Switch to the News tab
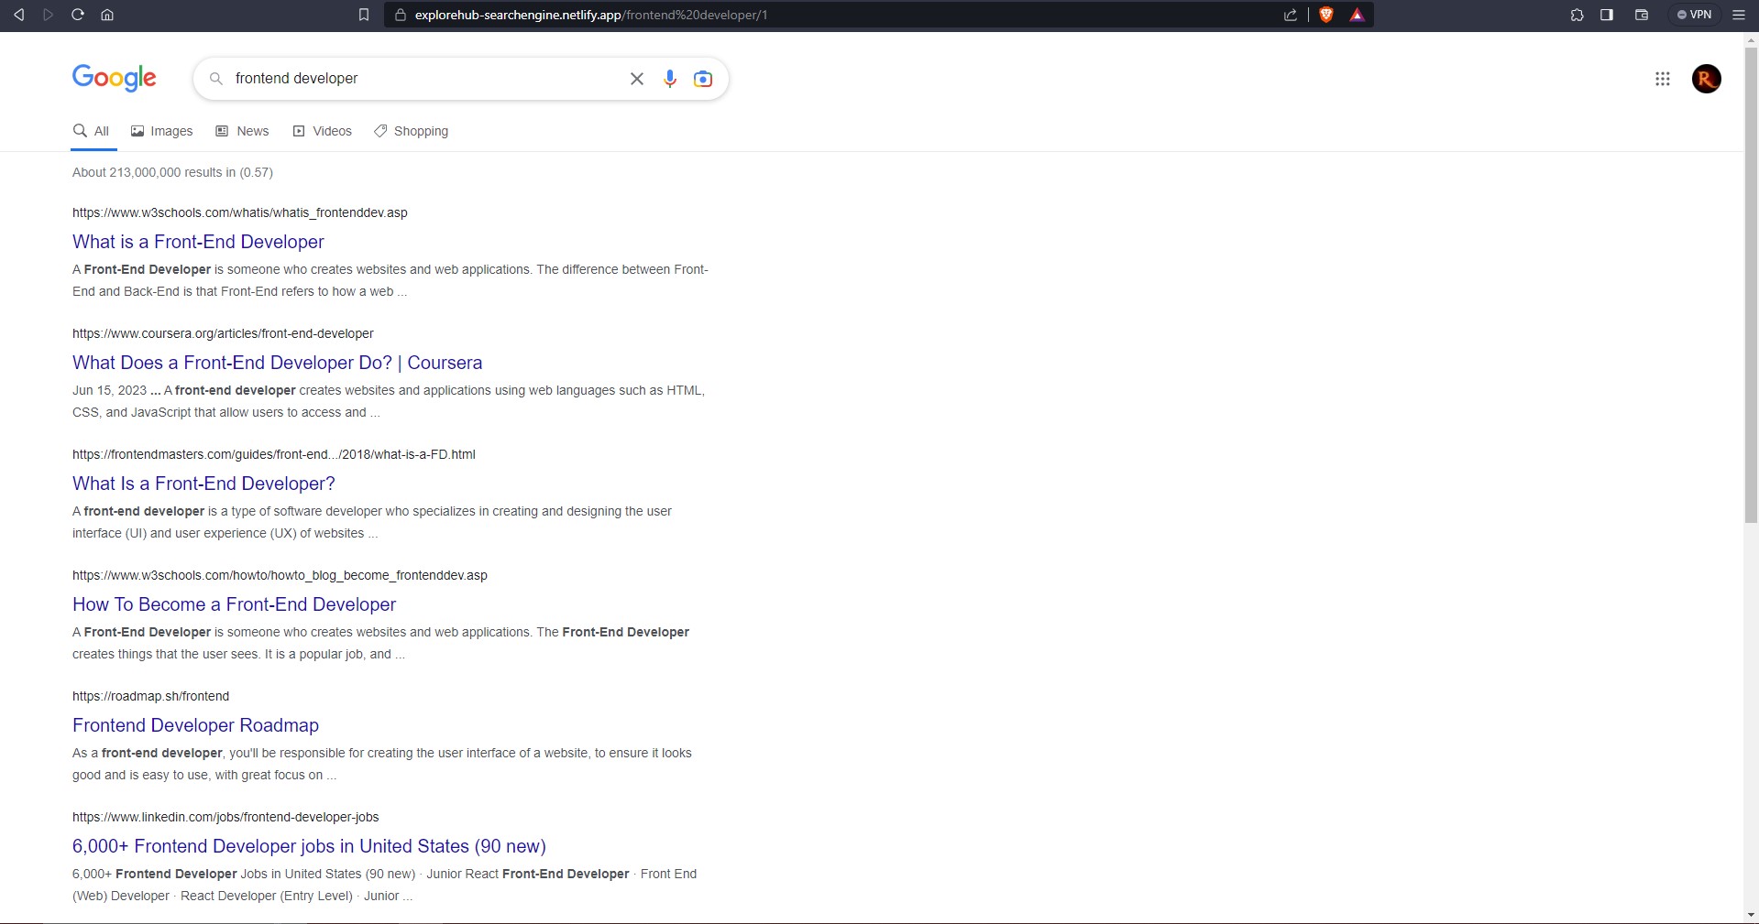 (242, 131)
